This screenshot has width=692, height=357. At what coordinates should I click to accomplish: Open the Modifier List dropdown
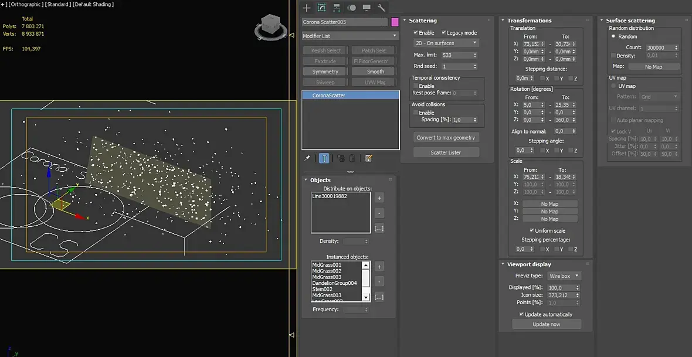351,36
